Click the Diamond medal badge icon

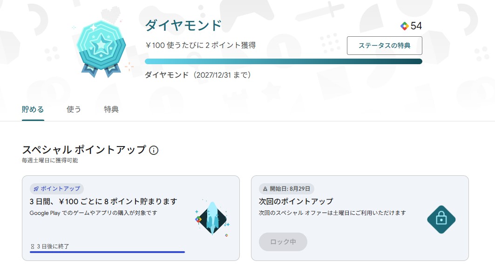coord(101,49)
